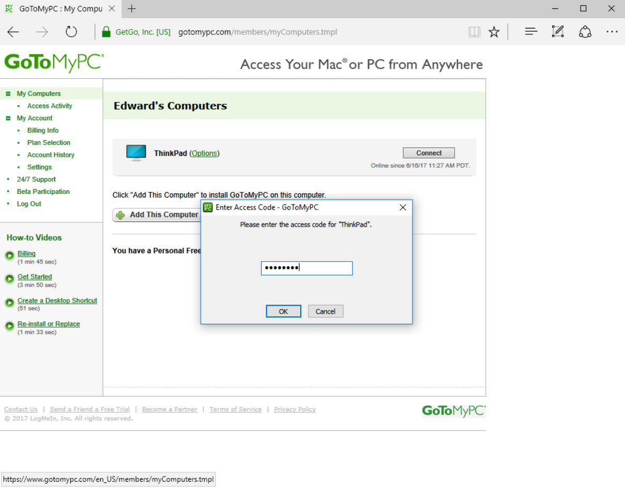The image size is (625, 488).
Task: Open Settings in sidebar menu
Action: (x=40, y=167)
